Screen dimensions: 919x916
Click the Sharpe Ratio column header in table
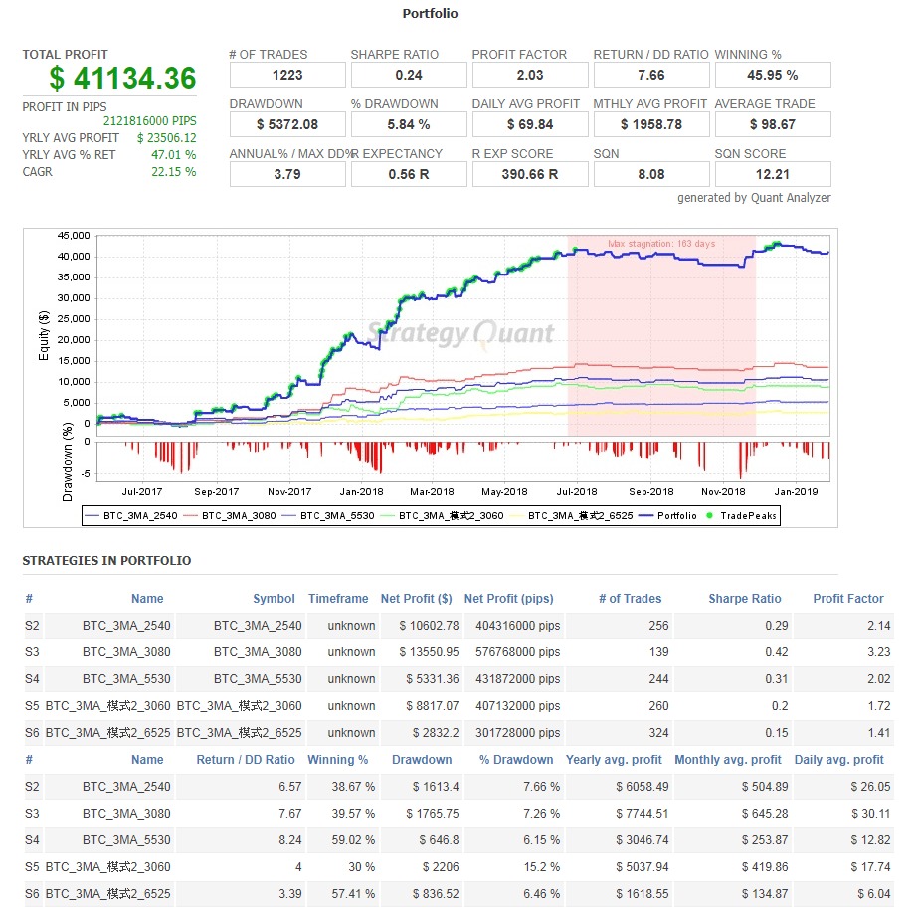point(744,599)
